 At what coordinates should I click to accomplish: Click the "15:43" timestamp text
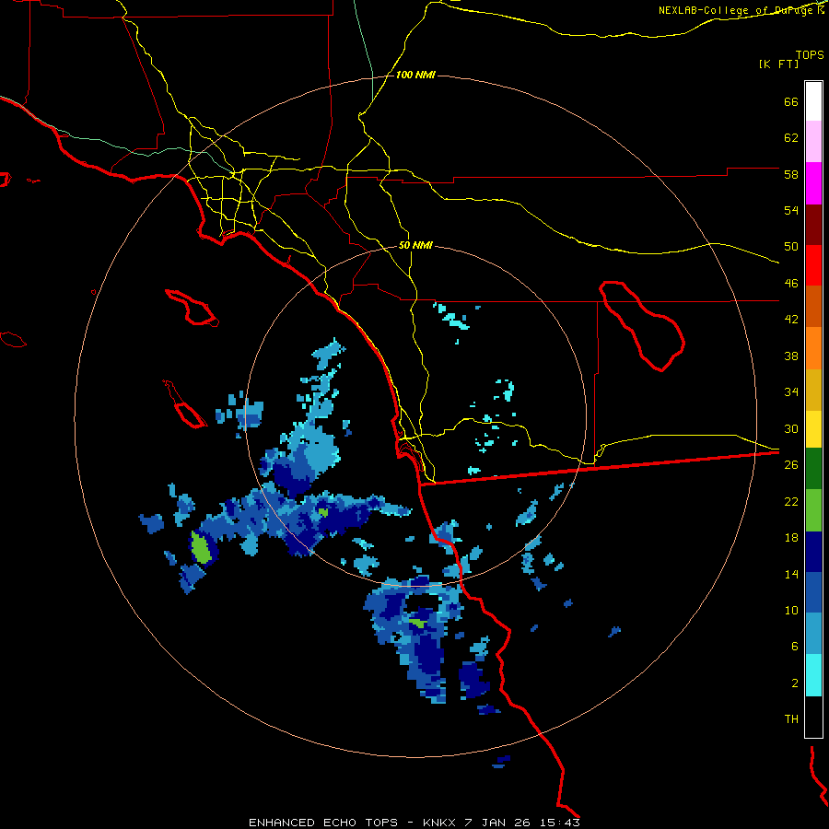pos(560,823)
